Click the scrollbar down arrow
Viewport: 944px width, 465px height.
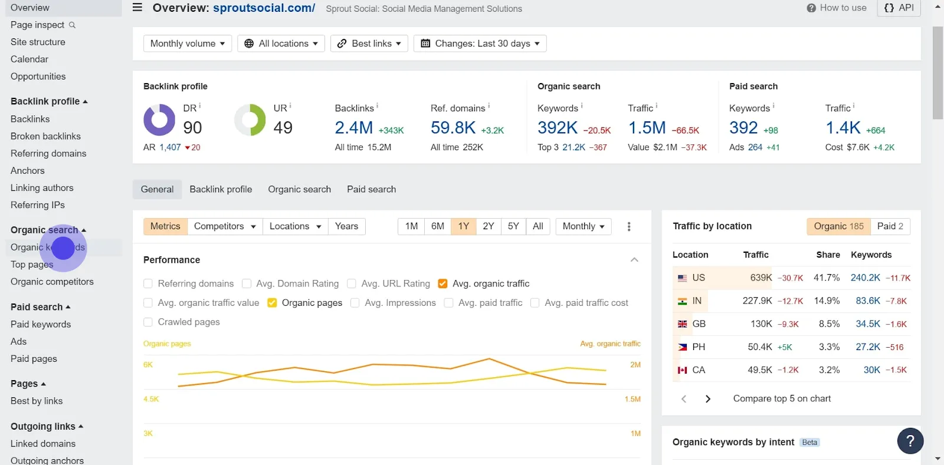(938, 459)
